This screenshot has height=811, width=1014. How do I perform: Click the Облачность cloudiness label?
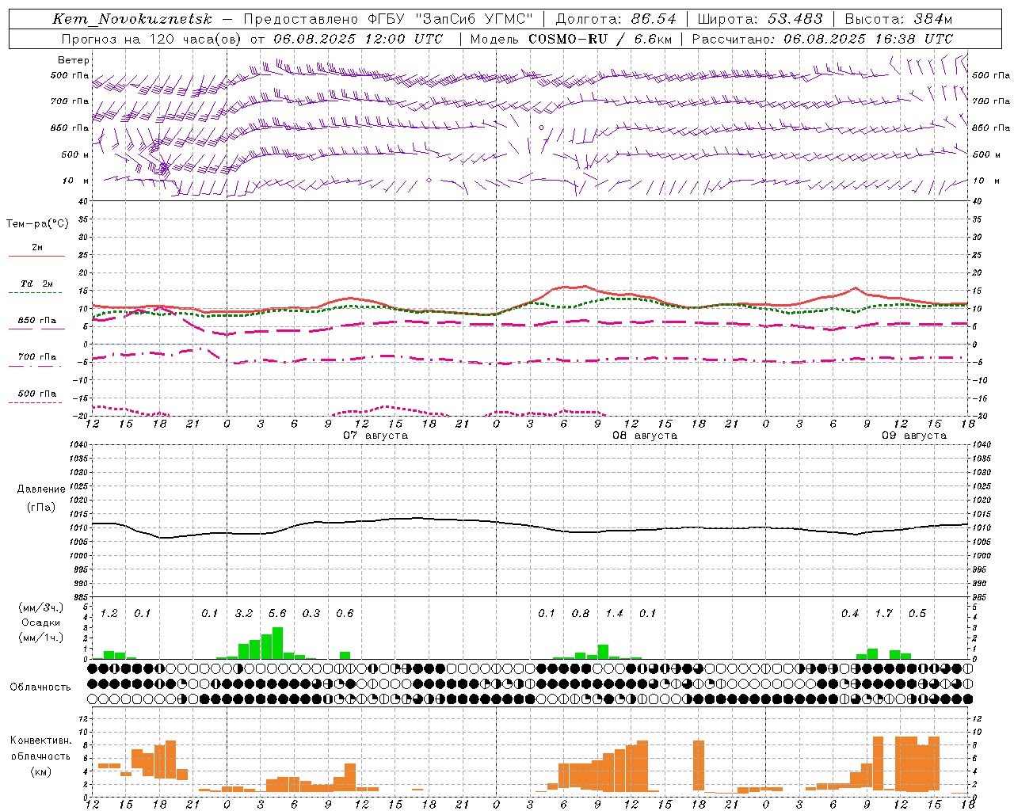[x=40, y=687]
